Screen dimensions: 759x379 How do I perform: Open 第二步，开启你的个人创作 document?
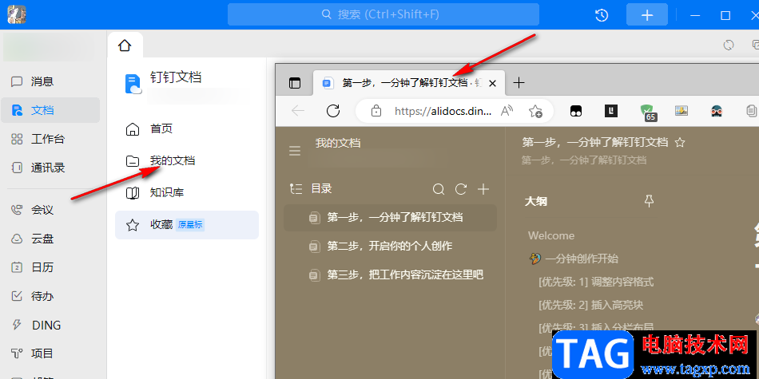(x=390, y=246)
